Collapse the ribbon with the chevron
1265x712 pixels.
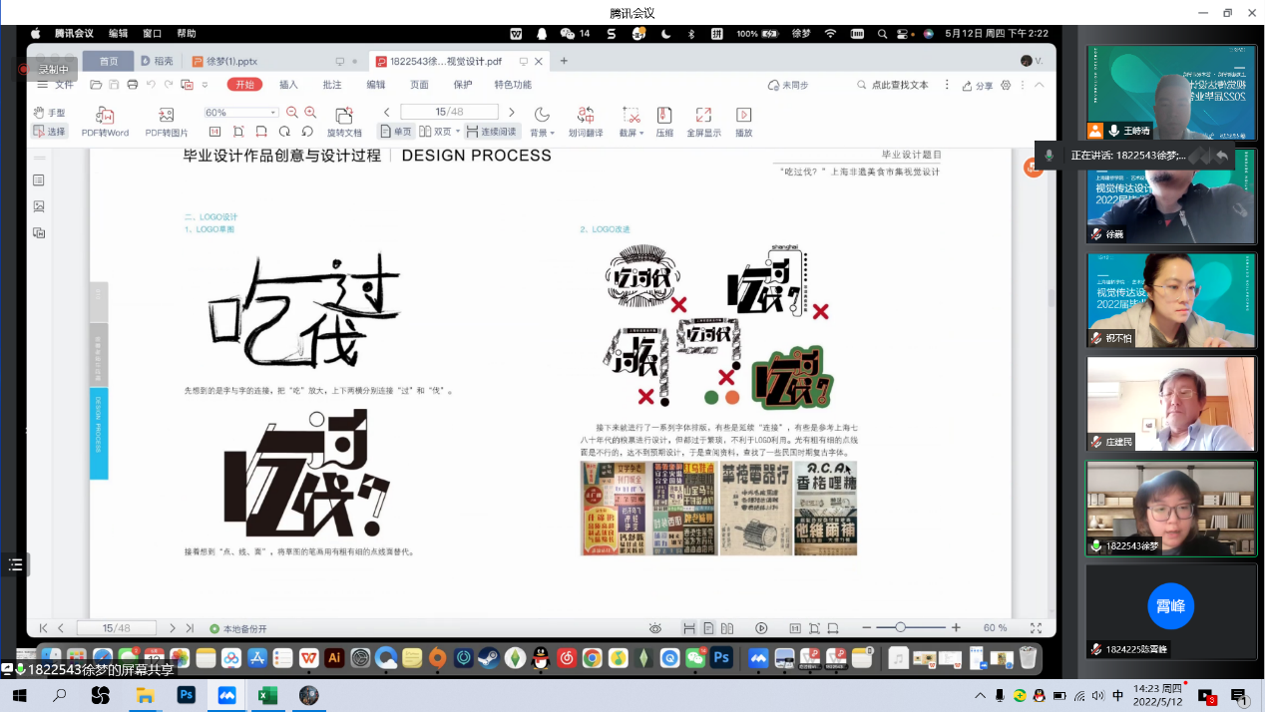point(1041,85)
